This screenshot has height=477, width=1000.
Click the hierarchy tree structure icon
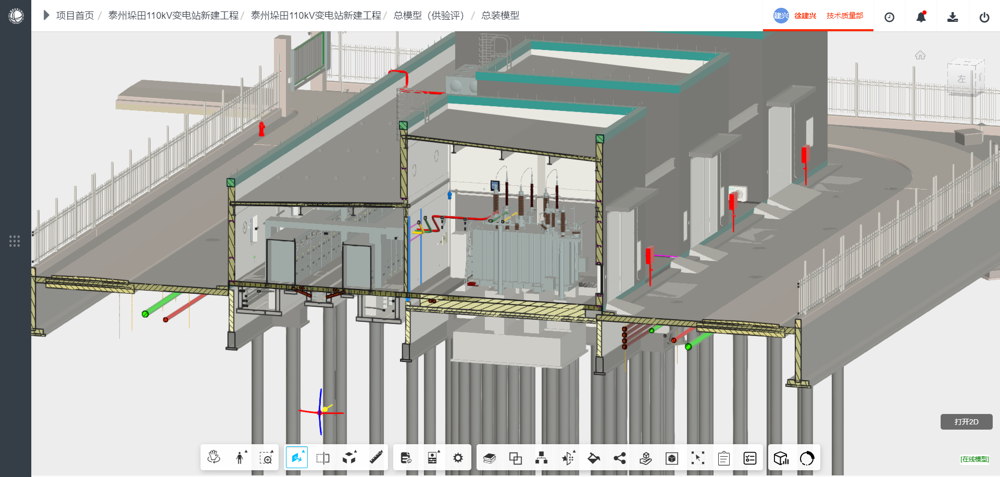point(541,458)
